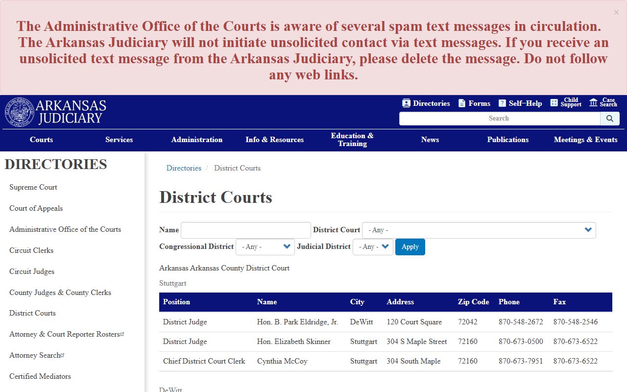Click the City column header
The height and width of the screenshot is (392, 627).
pos(357,302)
